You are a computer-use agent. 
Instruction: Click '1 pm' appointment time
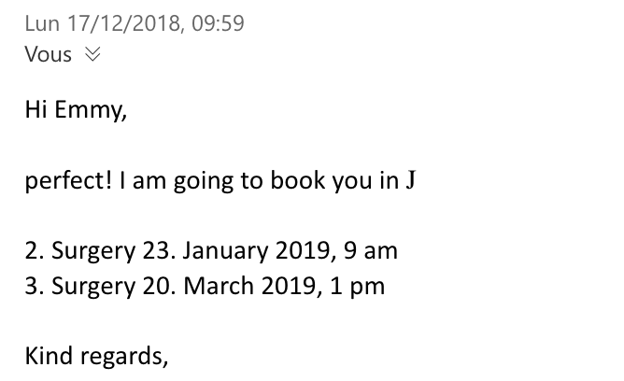coord(358,287)
